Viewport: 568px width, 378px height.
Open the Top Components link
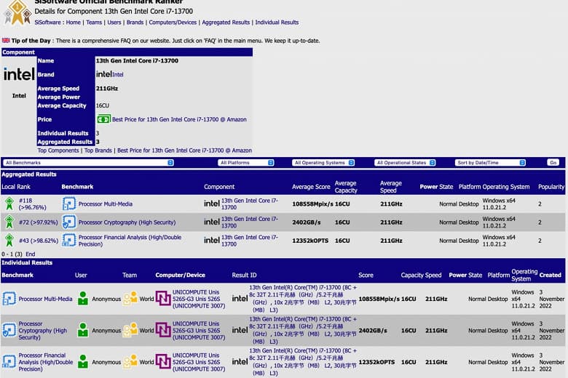(58, 150)
